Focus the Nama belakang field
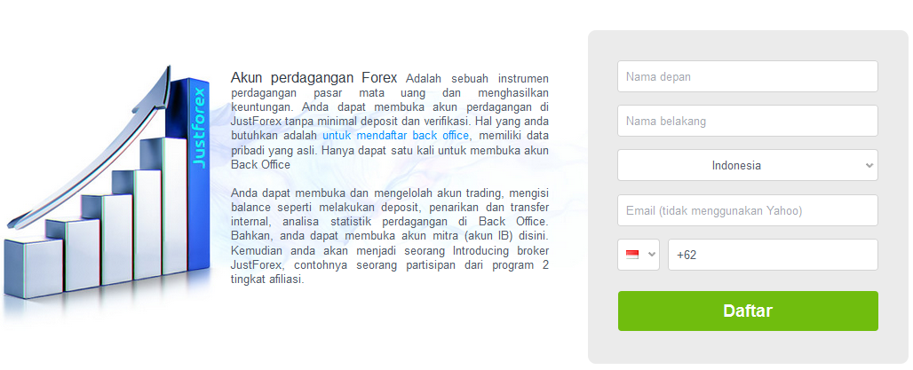The height and width of the screenshot is (370, 913). point(748,121)
